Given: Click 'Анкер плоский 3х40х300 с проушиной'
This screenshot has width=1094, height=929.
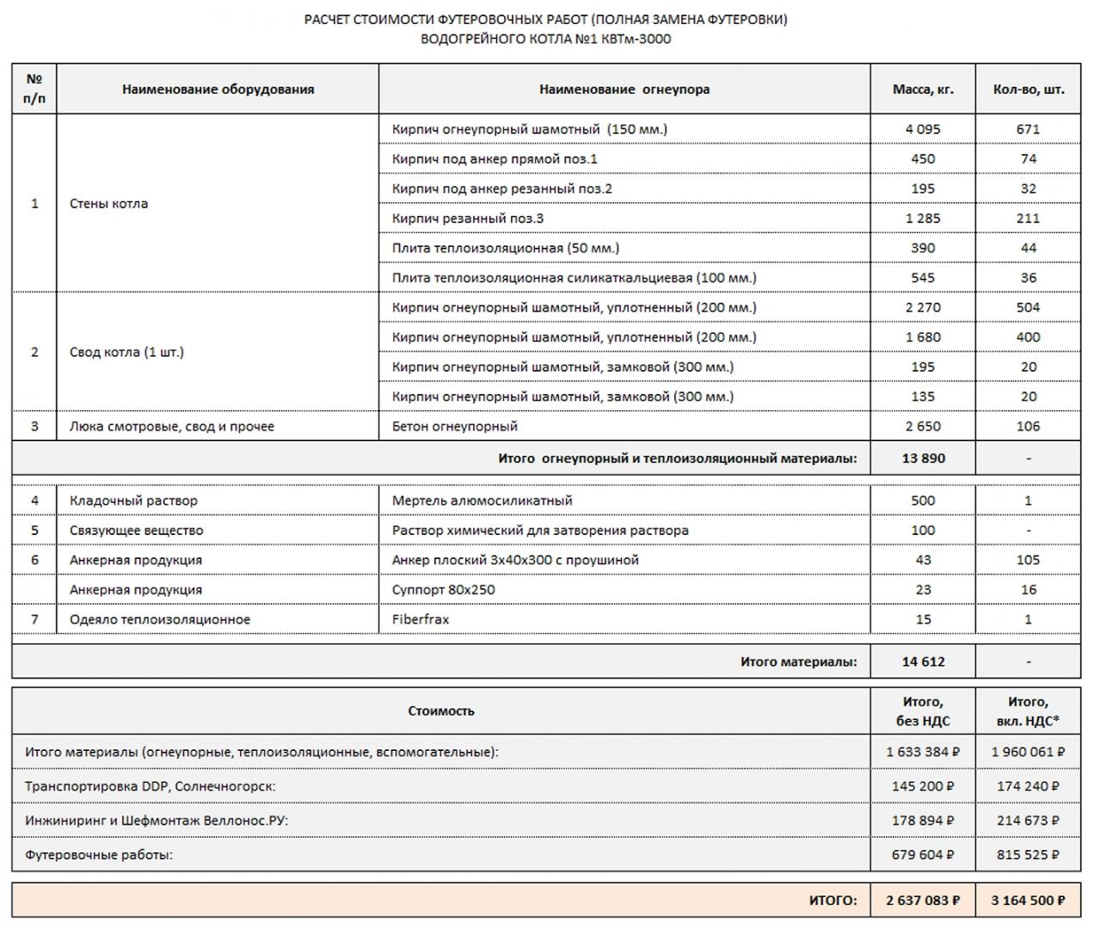Looking at the screenshot, I should [x=515, y=560].
